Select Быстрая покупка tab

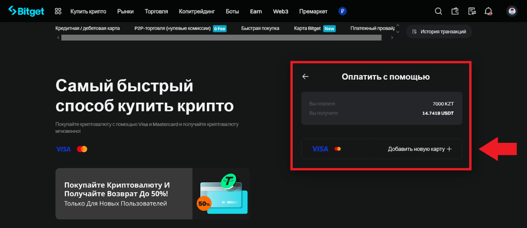click(260, 28)
